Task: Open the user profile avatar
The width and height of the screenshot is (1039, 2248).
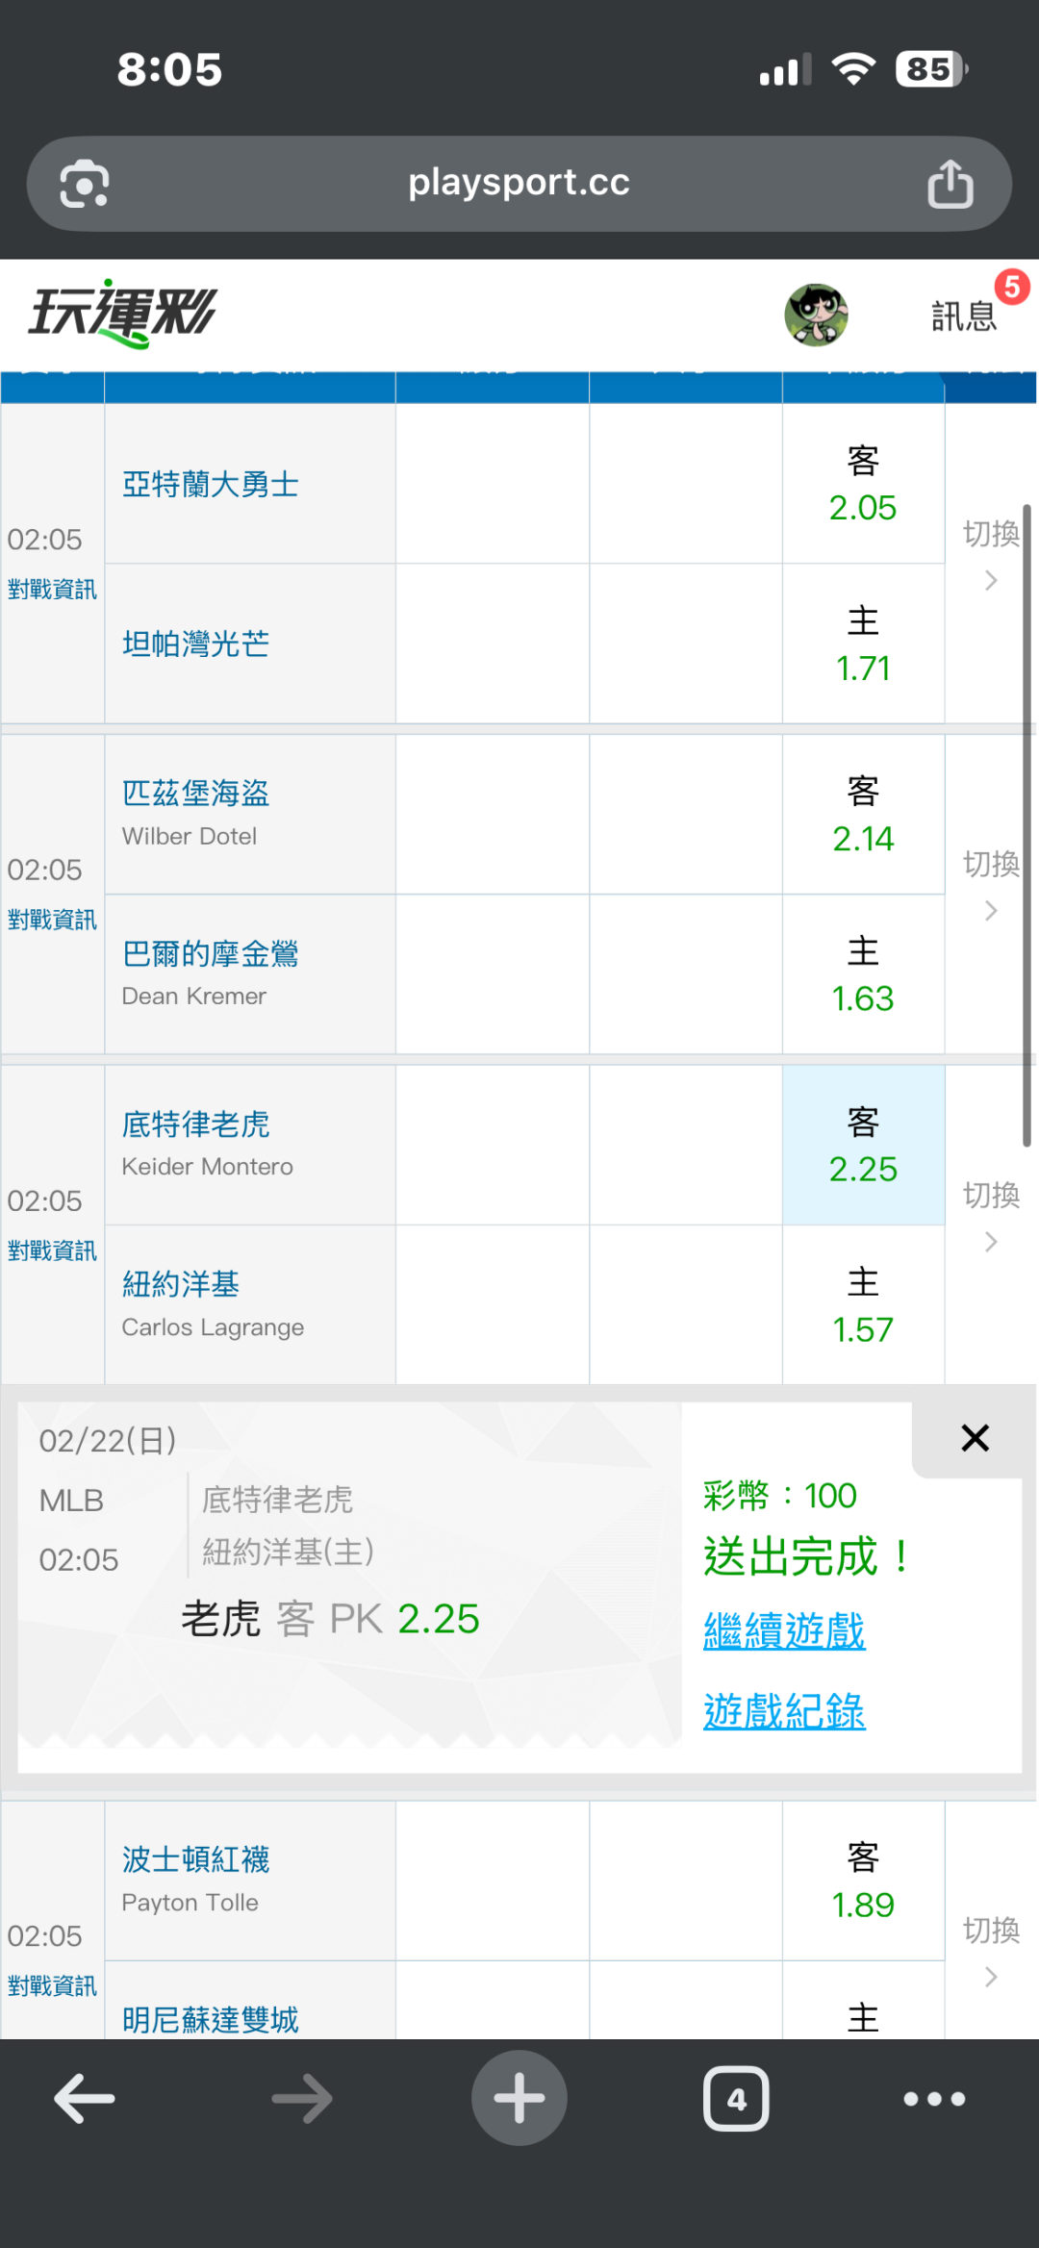Action: point(816,315)
